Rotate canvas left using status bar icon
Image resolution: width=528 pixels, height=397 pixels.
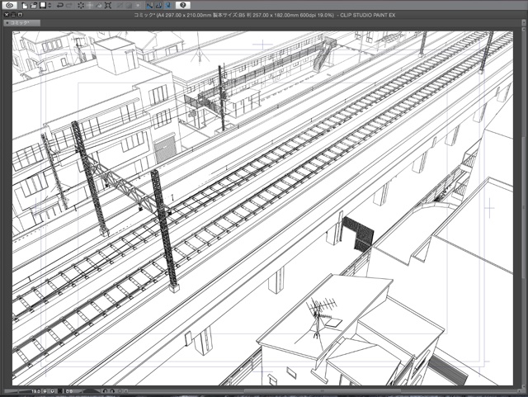105,391
